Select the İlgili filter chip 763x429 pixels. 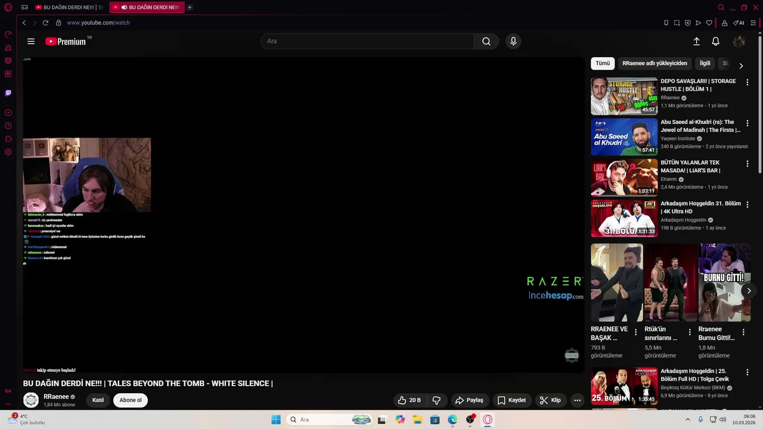tap(705, 63)
